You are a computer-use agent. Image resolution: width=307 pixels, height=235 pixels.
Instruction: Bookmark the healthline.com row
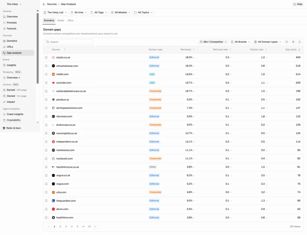click(46, 218)
